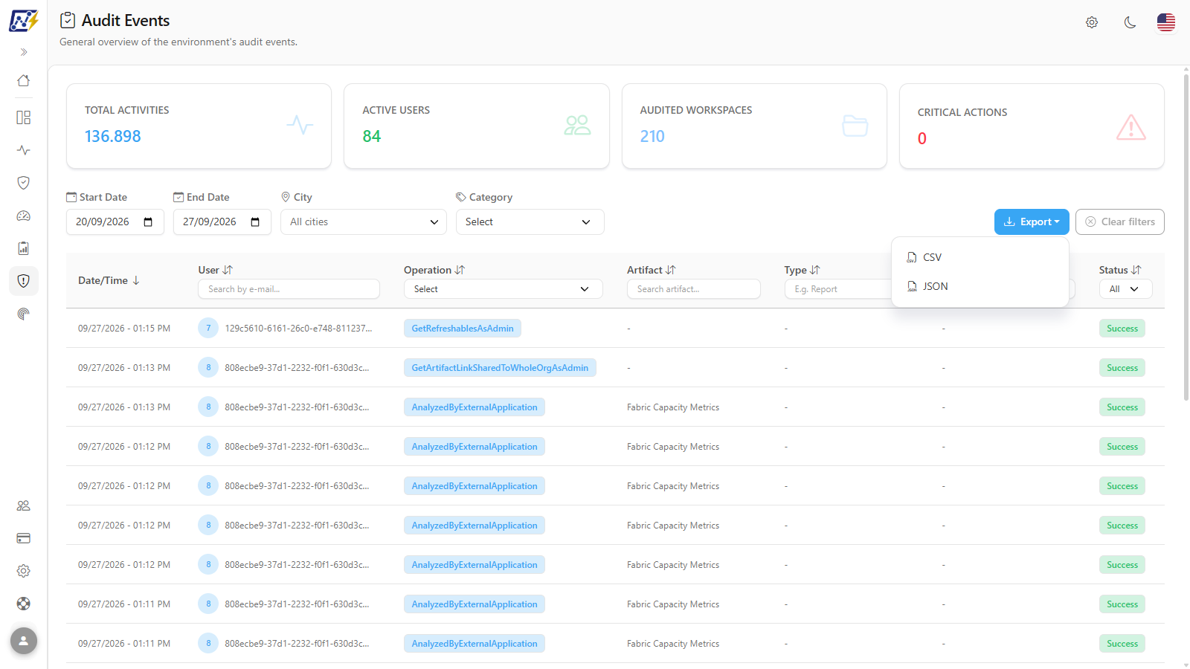Click the GetArtifactLinkSharedToWholeOrgAsAdmin operation tag
This screenshot has width=1190, height=669.
click(500, 368)
